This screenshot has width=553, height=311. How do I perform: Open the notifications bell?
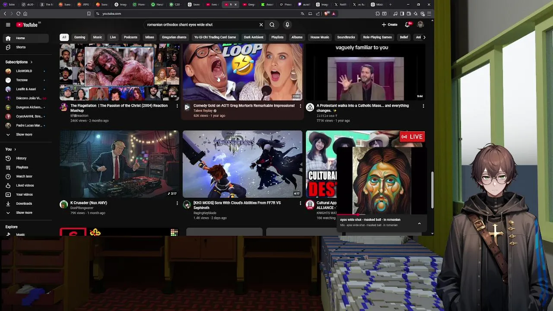coord(407,25)
